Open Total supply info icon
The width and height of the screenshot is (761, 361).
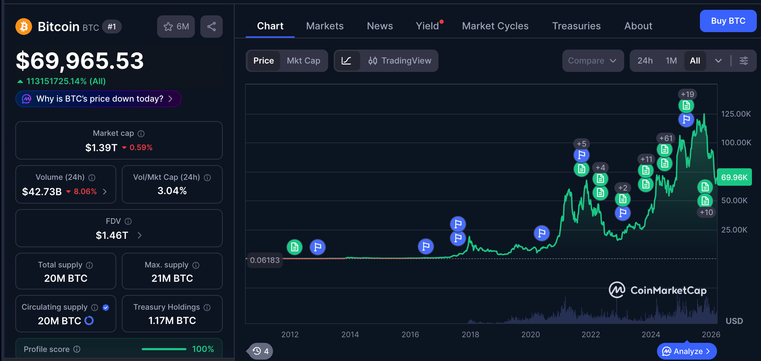(89, 265)
